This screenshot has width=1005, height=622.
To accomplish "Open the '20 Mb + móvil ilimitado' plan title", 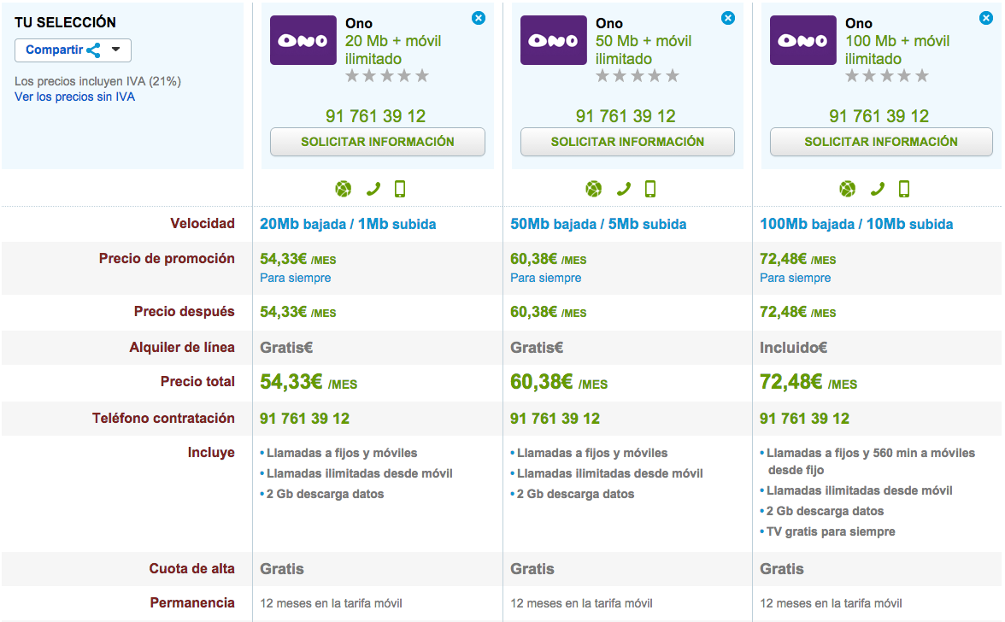I will point(393,50).
